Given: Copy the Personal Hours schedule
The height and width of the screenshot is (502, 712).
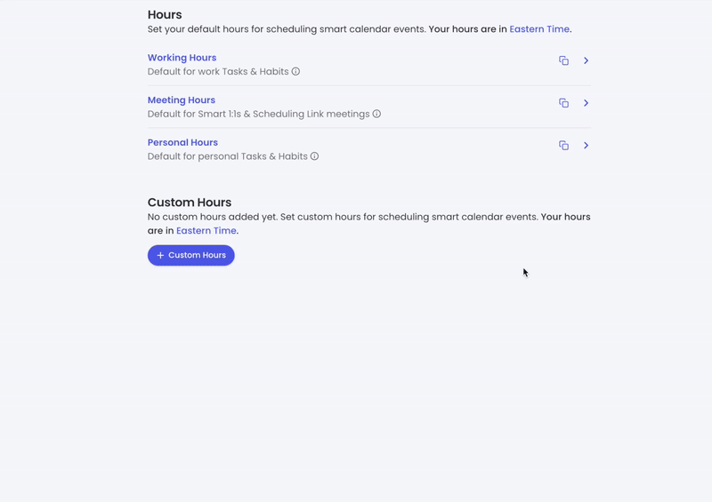Looking at the screenshot, I should (563, 146).
